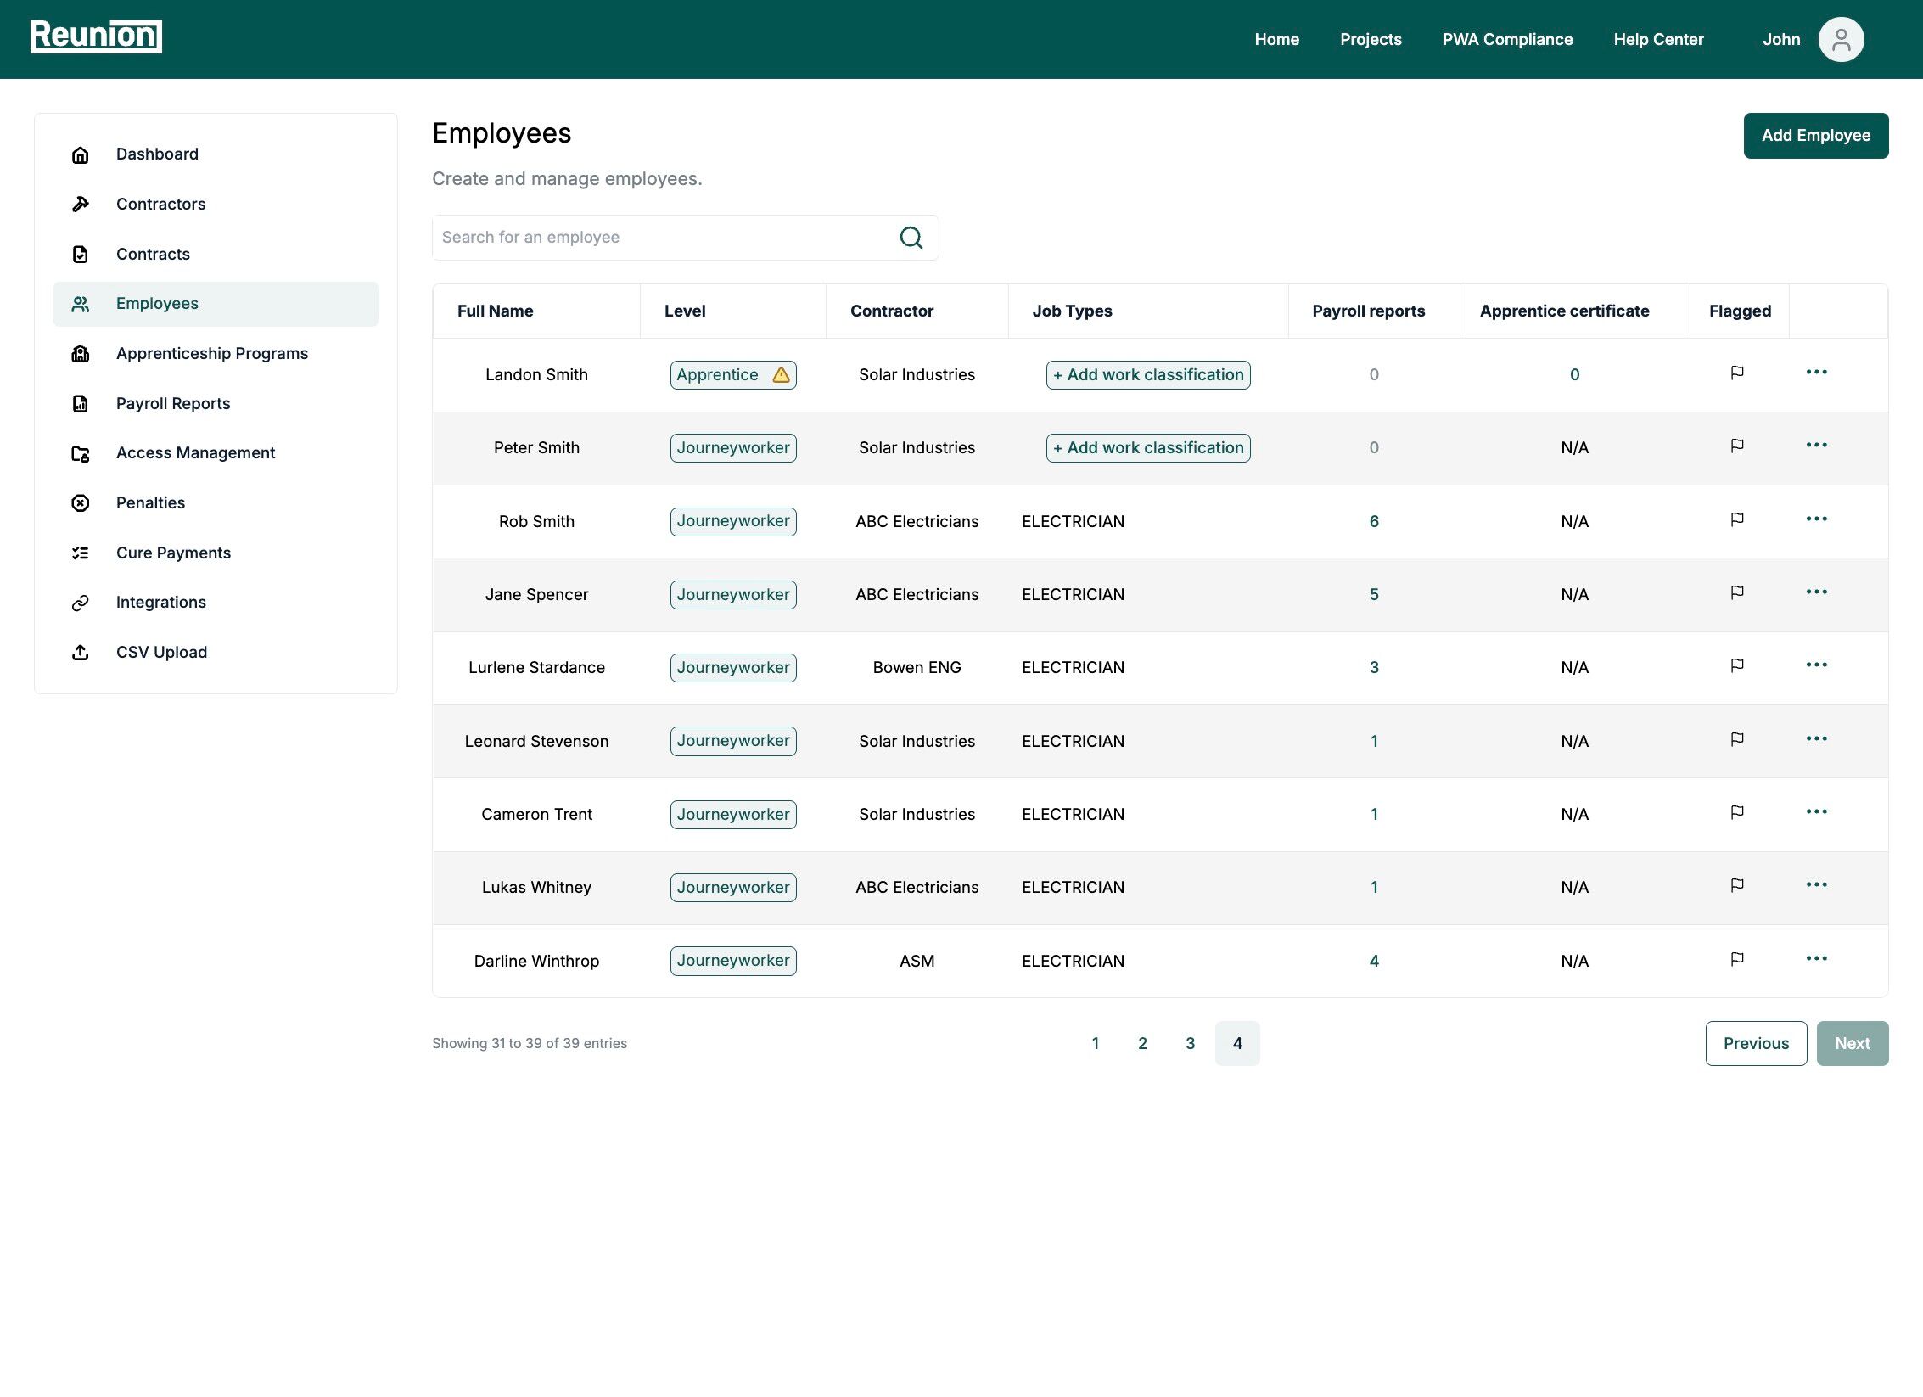Click the Dashboard home icon

81,154
